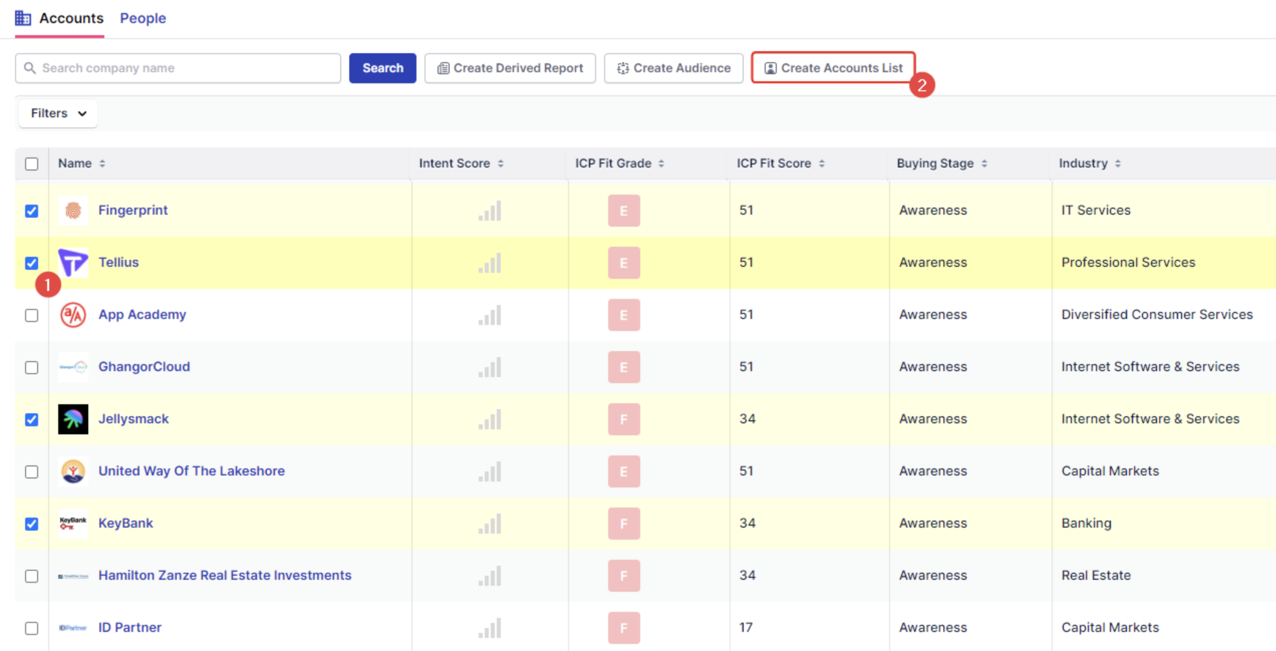Image resolution: width=1276 pixels, height=651 pixels.
Task: Check the App Academy row checkbox
Action: pyautogui.click(x=32, y=315)
